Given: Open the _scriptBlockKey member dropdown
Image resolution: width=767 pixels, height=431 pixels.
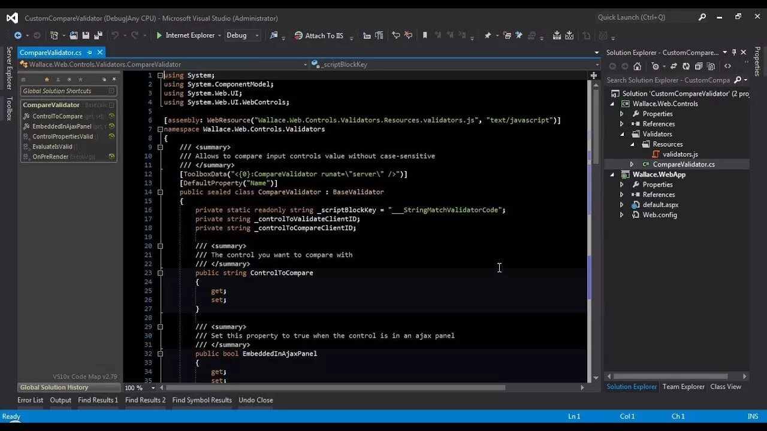Looking at the screenshot, I should (x=596, y=64).
